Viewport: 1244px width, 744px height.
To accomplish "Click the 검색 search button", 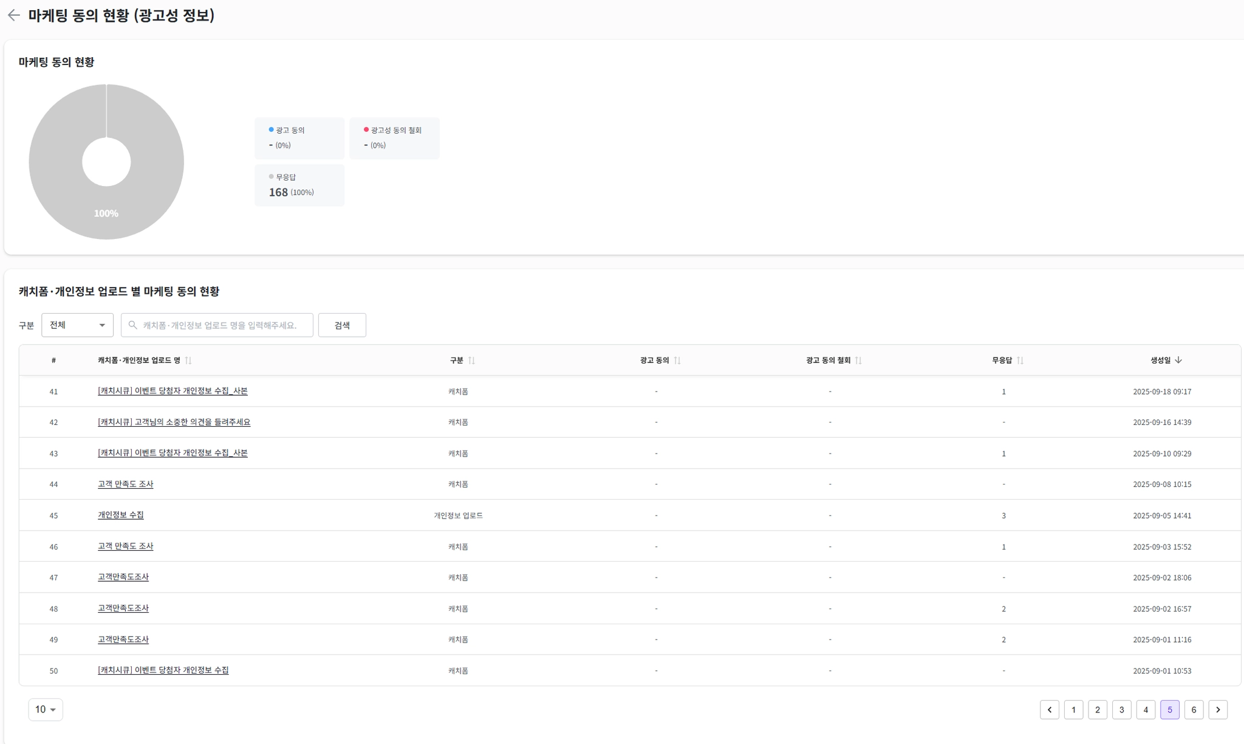I will coord(342,325).
